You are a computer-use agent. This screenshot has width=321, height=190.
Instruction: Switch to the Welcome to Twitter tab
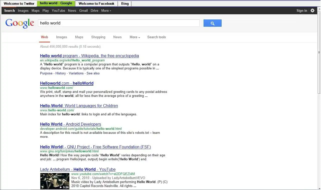tap(19, 3)
